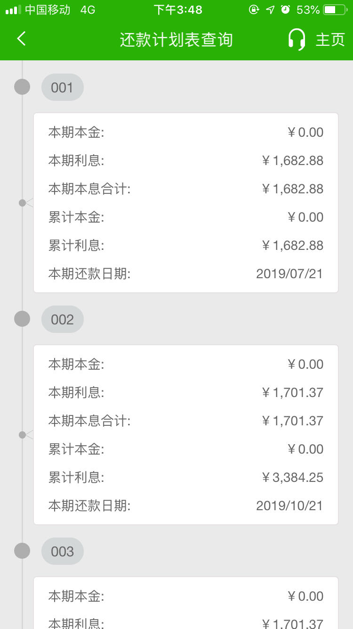
Task: Tap the battery icon in status bar
Action: (x=335, y=9)
